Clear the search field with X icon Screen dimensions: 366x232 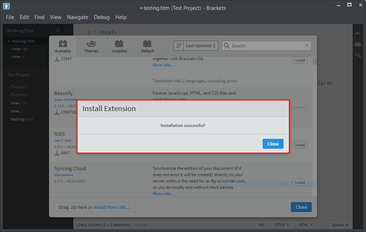(307, 46)
